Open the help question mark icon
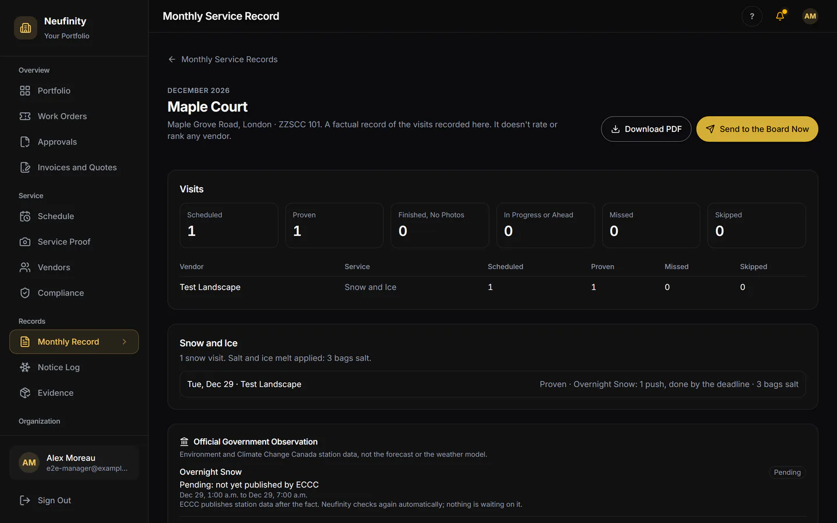 (752, 16)
